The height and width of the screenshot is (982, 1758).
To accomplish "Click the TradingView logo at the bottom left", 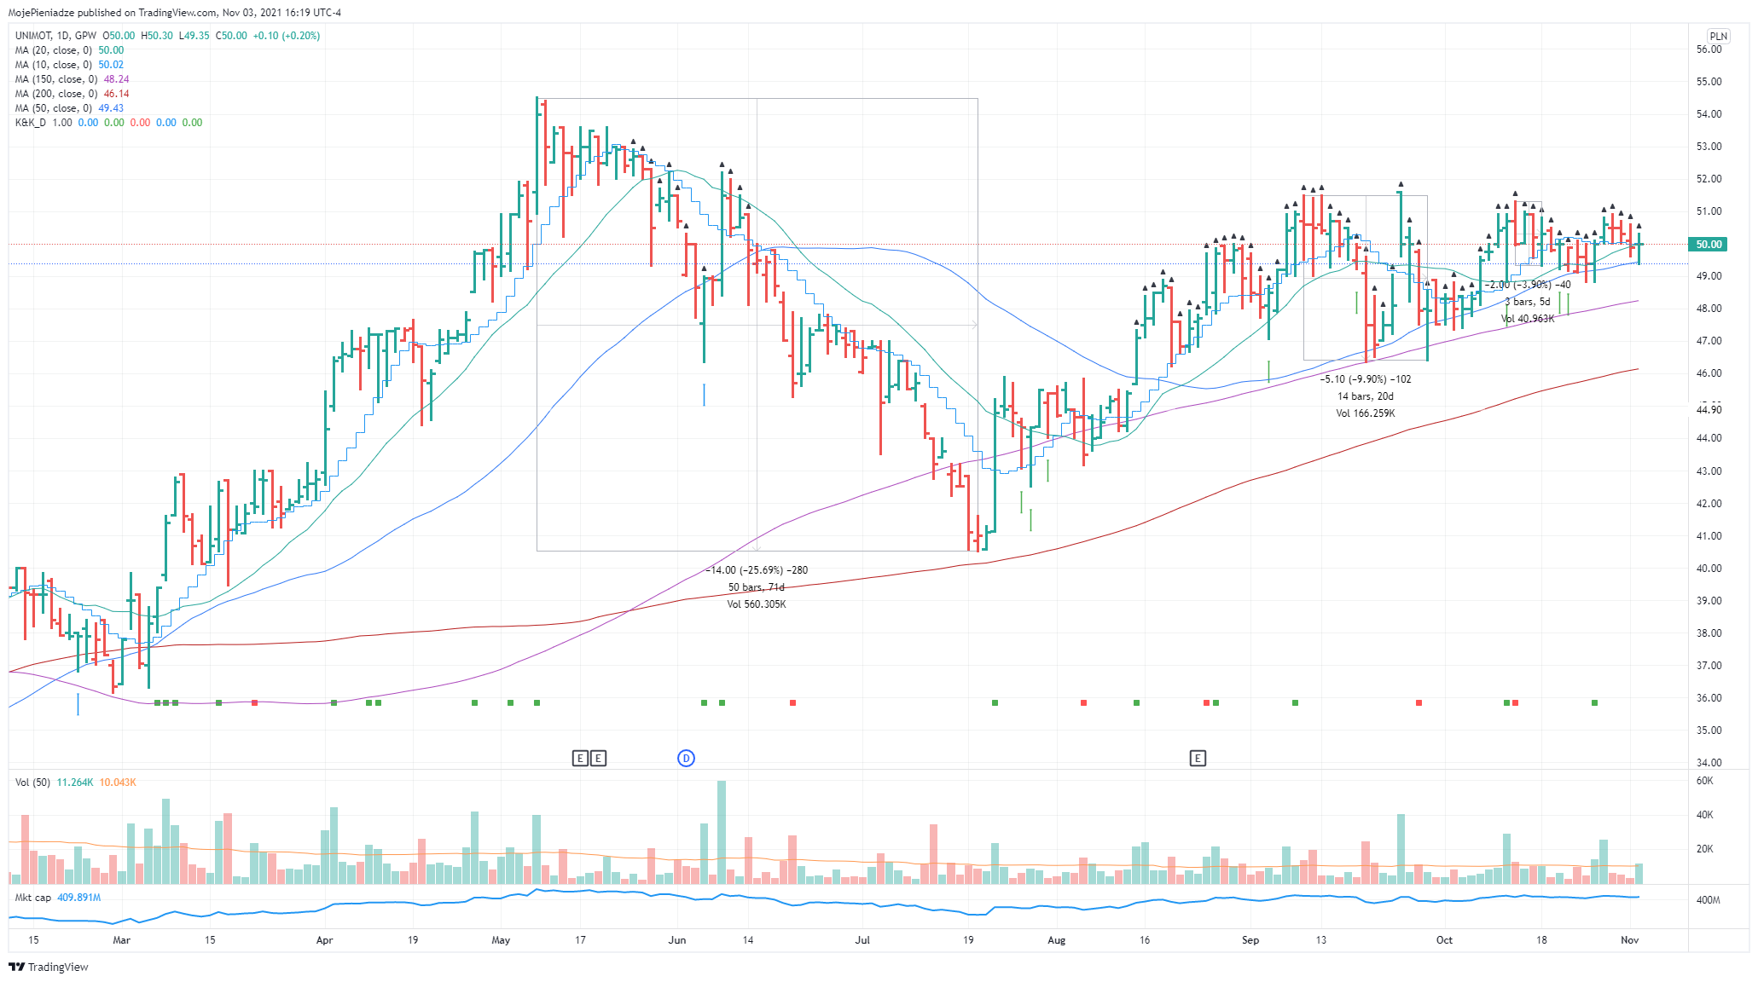I will pos(49,967).
